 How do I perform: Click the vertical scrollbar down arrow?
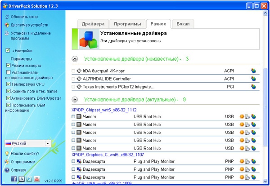[265, 181]
